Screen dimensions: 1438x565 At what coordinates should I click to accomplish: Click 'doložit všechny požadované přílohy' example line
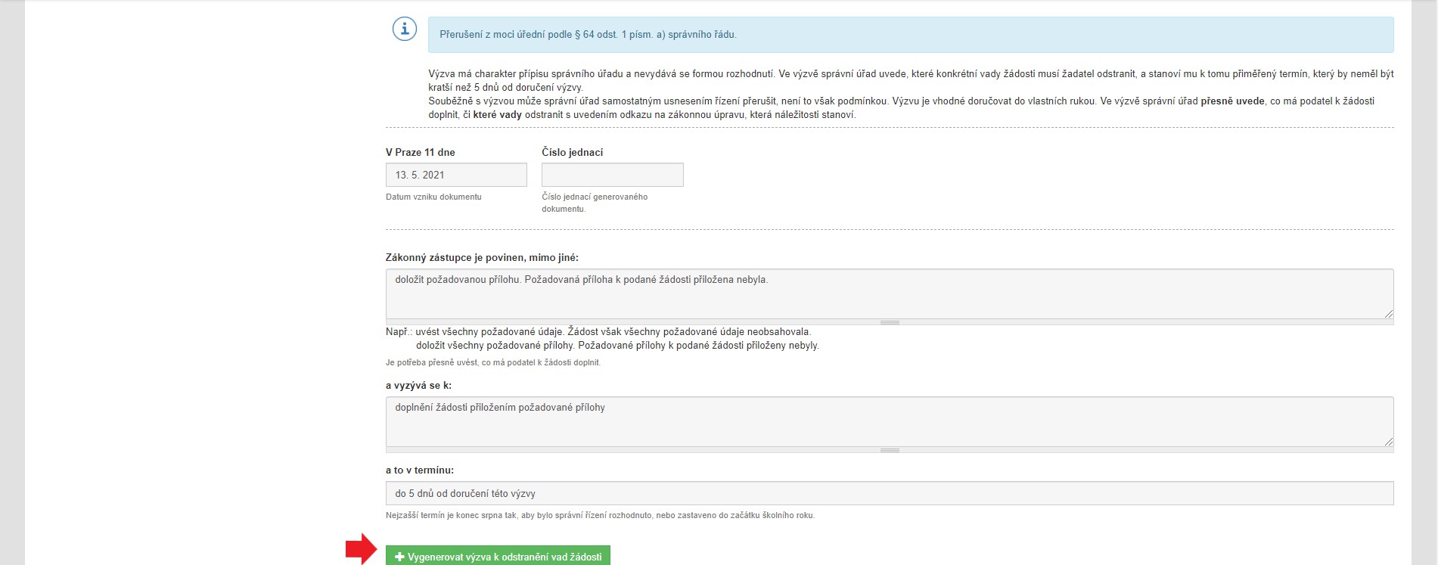click(x=617, y=345)
